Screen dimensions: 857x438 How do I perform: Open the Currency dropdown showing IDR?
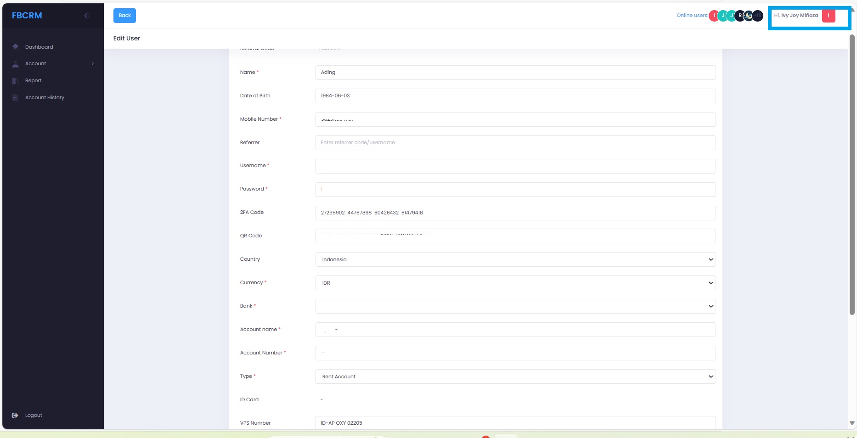pyautogui.click(x=515, y=283)
